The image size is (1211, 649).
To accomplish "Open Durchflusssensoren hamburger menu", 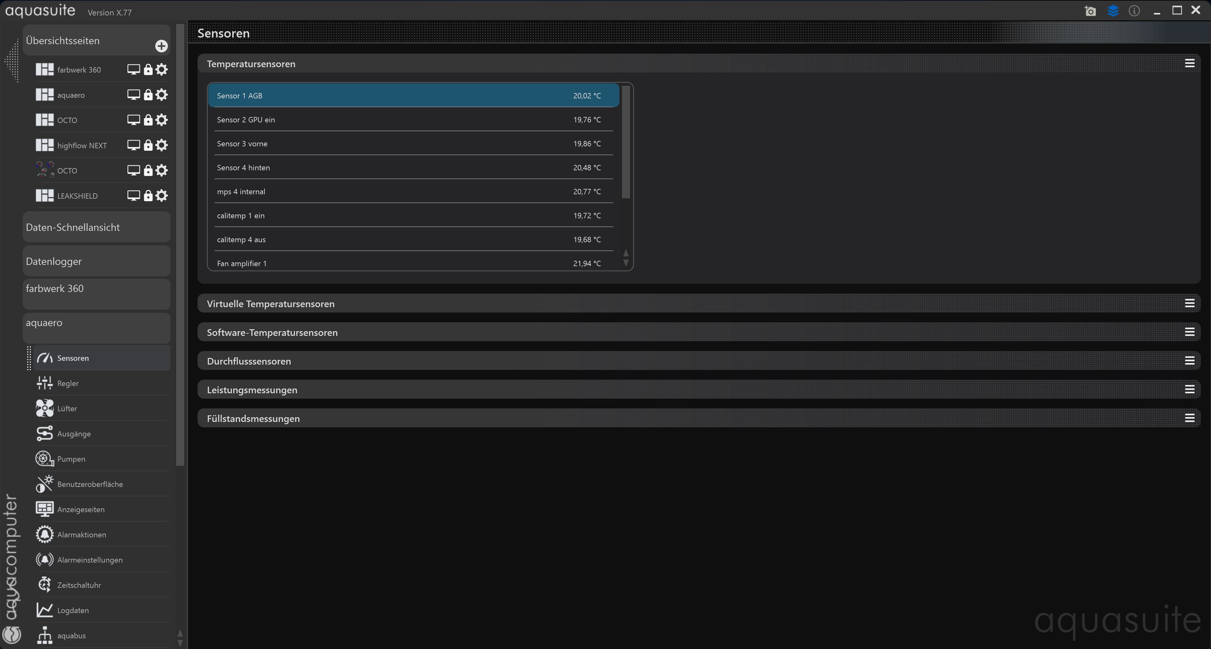I will point(1189,360).
